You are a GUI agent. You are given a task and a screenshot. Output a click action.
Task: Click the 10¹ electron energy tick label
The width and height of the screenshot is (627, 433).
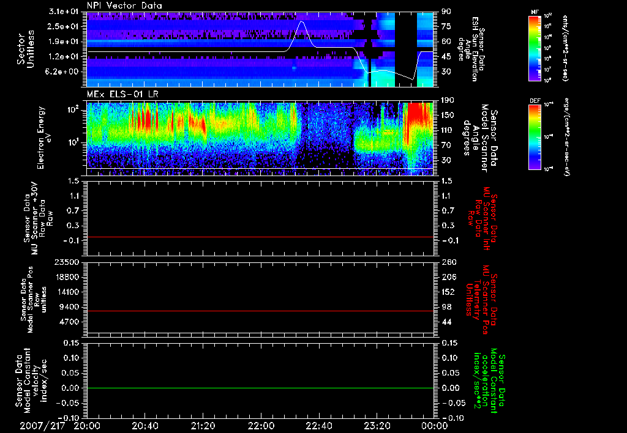pyautogui.click(x=72, y=142)
